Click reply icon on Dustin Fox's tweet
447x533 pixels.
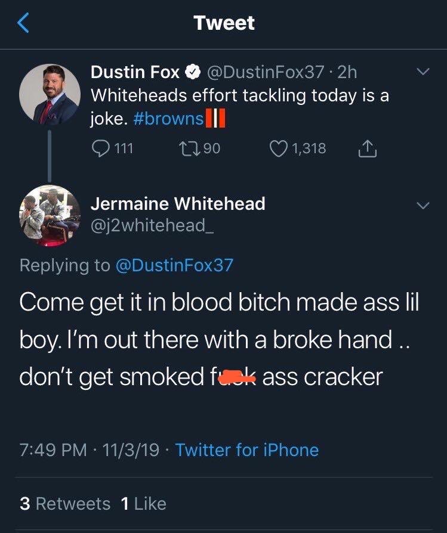pyautogui.click(x=103, y=148)
